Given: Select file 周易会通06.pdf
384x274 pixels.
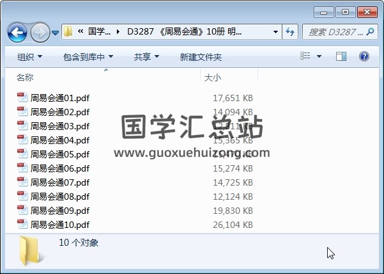Looking at the screenshot, I should (x=60, y=168).
